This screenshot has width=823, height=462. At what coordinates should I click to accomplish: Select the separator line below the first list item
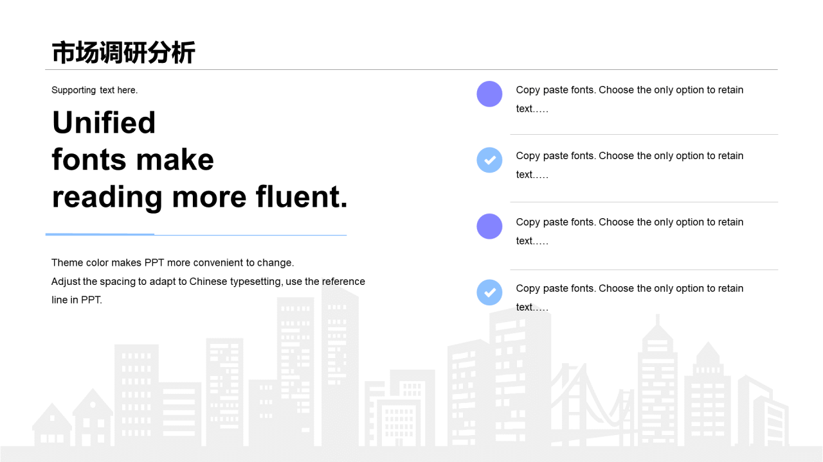(644, 134)
